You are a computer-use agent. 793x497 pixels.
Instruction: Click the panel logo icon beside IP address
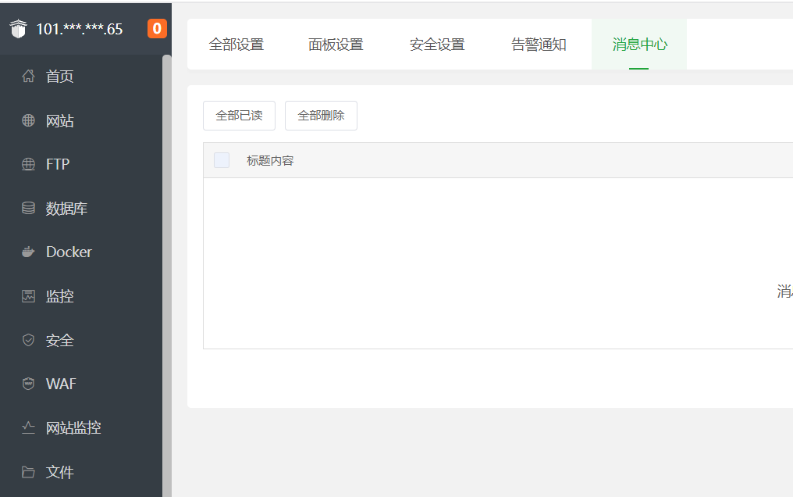pyautogui.click(x=18, y=30)
